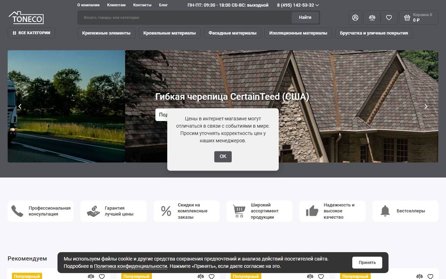Open the shopping cart Корзина
The width and height of the screenshot is (446, 279).
[418, 17]
